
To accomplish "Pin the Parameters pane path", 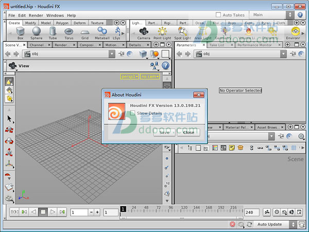I will [293, 54].
